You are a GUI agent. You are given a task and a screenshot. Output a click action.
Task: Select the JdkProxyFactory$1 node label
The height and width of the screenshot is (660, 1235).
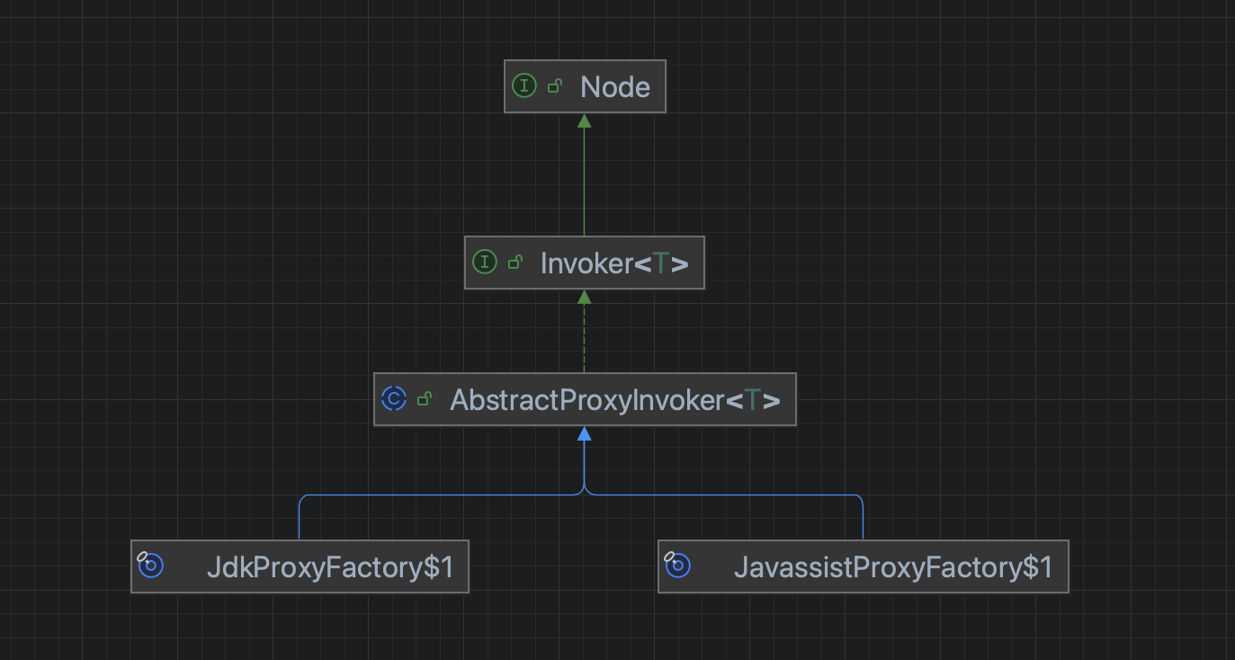click(x=330, y=566)
